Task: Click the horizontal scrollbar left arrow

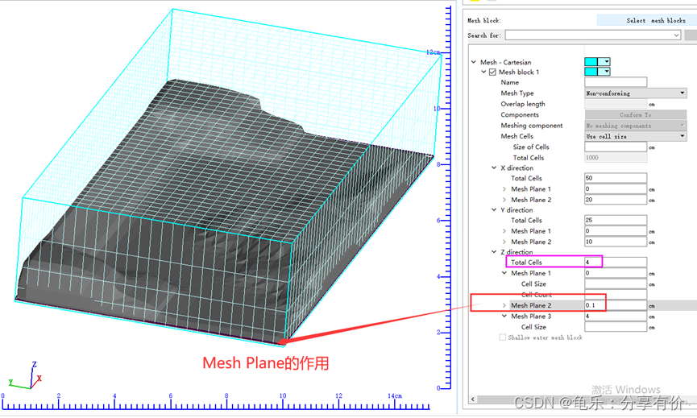Action: (472, 399)
